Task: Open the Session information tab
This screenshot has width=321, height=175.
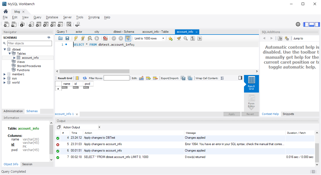Action: click(27, 164)
